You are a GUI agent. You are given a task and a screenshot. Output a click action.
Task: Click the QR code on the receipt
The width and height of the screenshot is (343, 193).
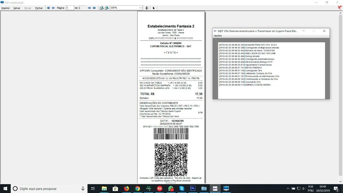(171, 160)
